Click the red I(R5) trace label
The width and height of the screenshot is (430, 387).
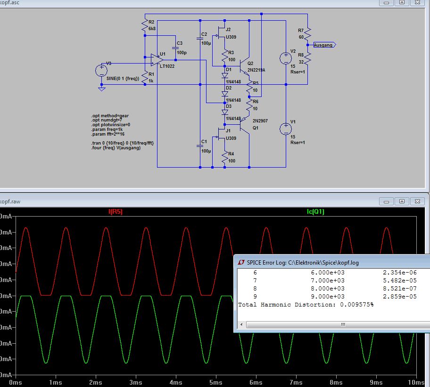pos(116,212)
